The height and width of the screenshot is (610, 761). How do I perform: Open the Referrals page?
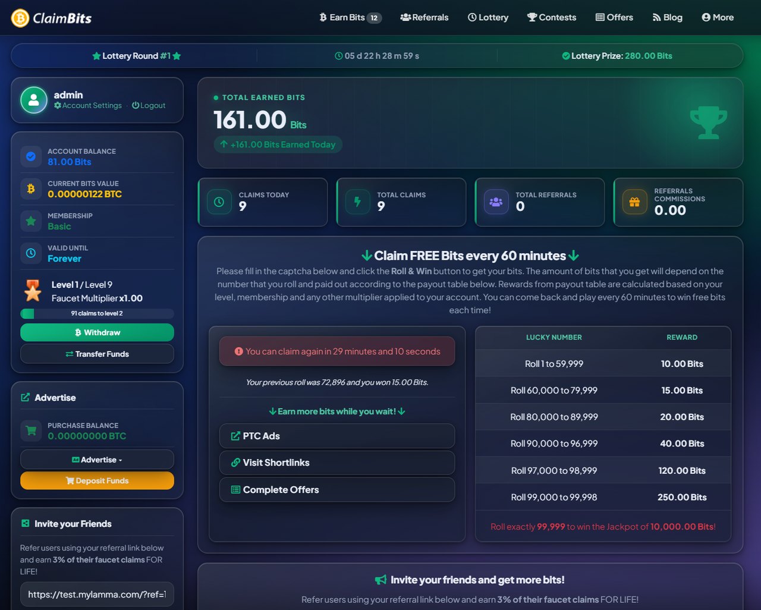424,17
